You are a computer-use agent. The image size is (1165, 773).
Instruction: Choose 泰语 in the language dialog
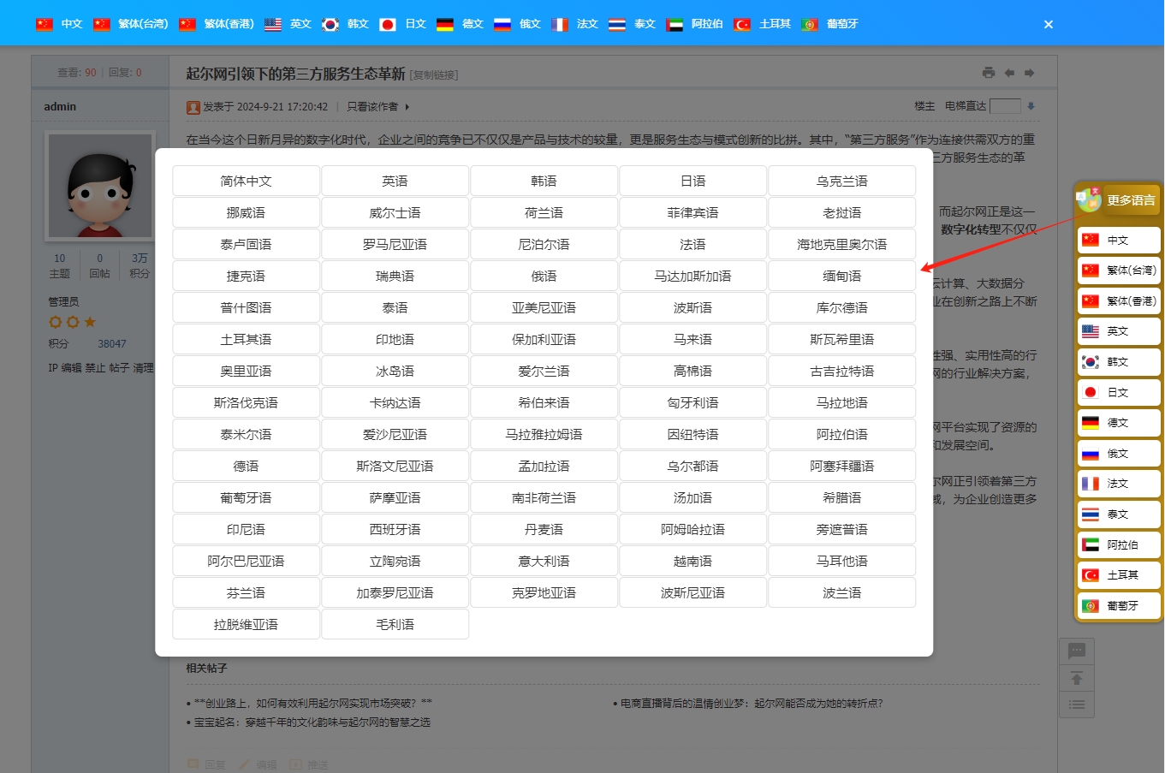(x=395, y=307)
